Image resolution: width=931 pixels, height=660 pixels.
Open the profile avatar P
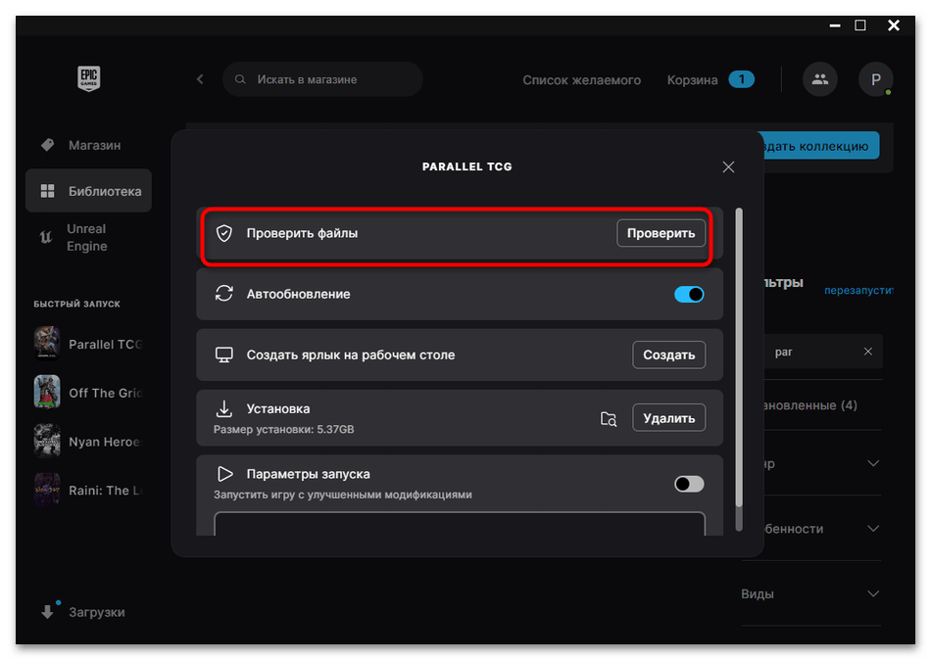coord(876,79)
